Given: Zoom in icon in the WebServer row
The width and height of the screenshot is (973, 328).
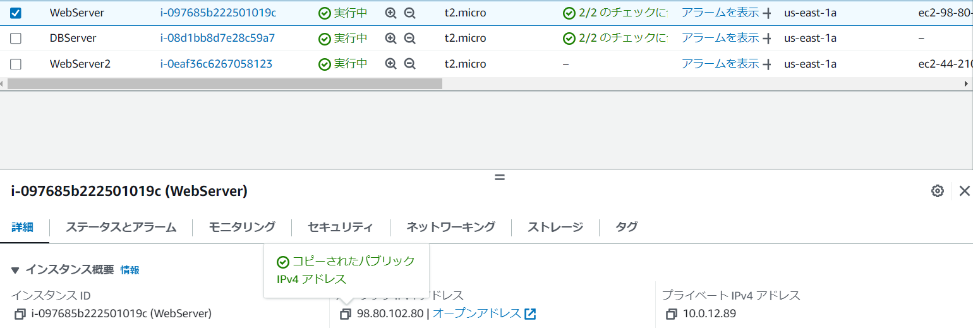Looking at the screenshot, I should pos(390,13).
